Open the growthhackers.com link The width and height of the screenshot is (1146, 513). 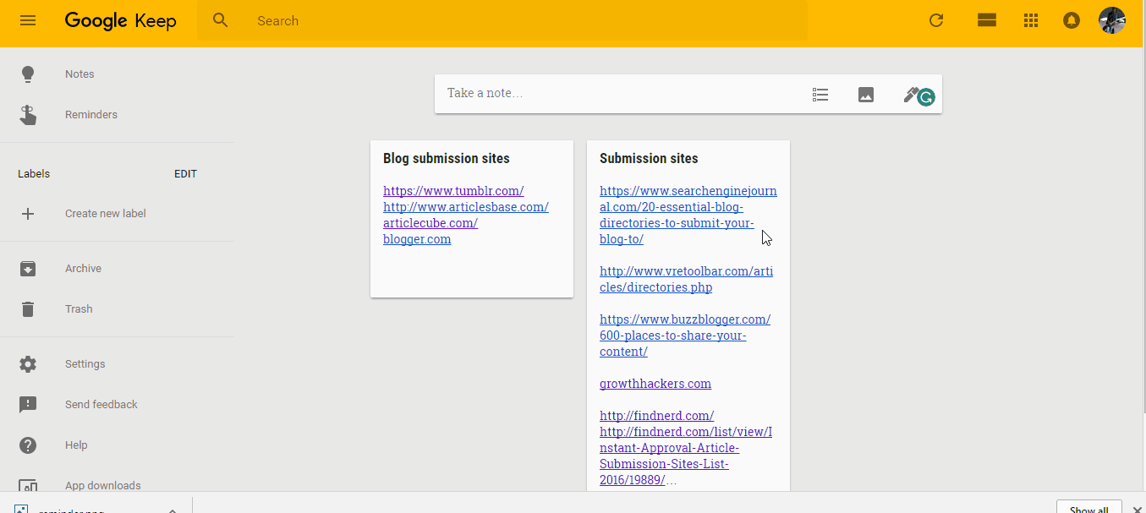pyautogui.click(x=655, y=384)
